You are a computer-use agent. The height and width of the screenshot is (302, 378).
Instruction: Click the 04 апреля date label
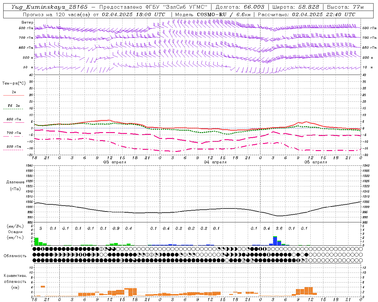point(215,162)
